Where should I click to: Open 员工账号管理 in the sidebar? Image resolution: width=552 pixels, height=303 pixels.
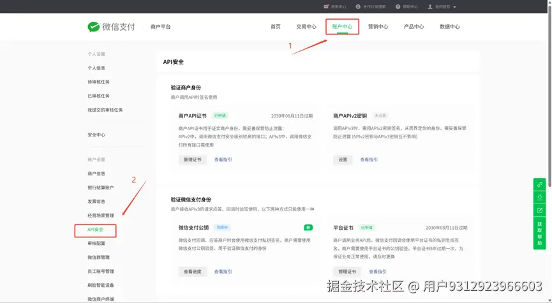coord(101,271)
